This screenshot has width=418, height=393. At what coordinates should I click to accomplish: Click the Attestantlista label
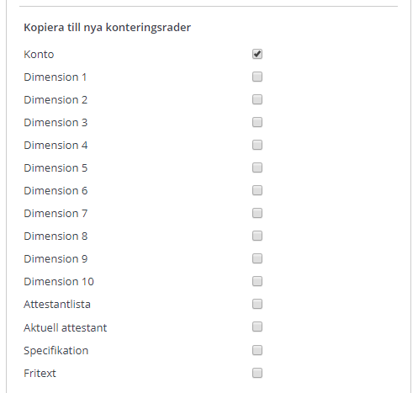[57, 305]
